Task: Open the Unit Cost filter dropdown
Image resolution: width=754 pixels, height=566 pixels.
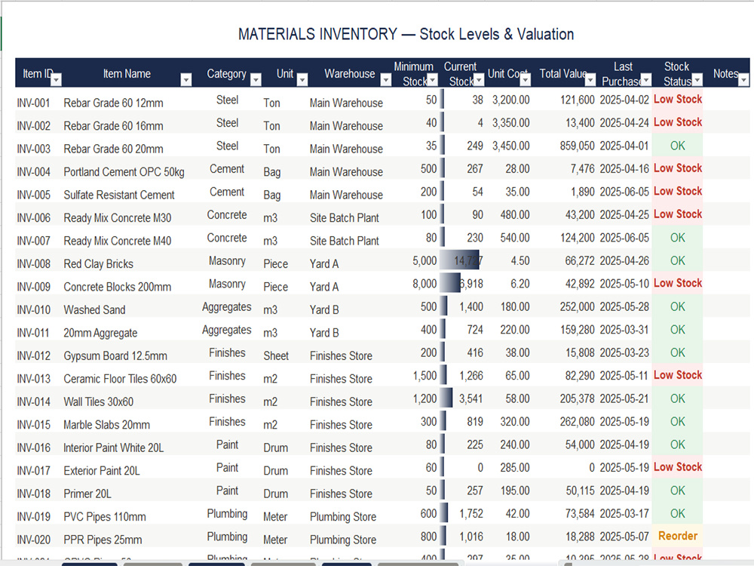Action: (x=526, y=80)
